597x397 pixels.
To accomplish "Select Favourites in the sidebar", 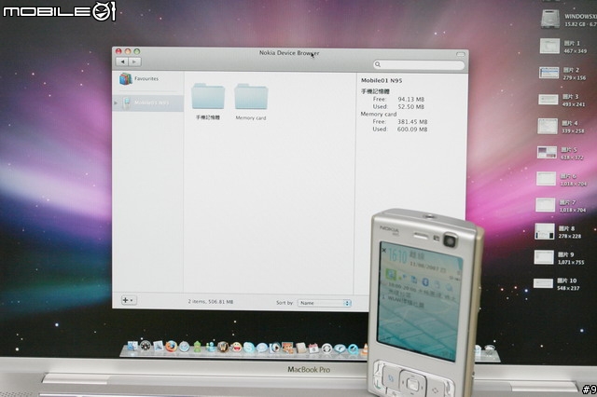I will point(139,78).
